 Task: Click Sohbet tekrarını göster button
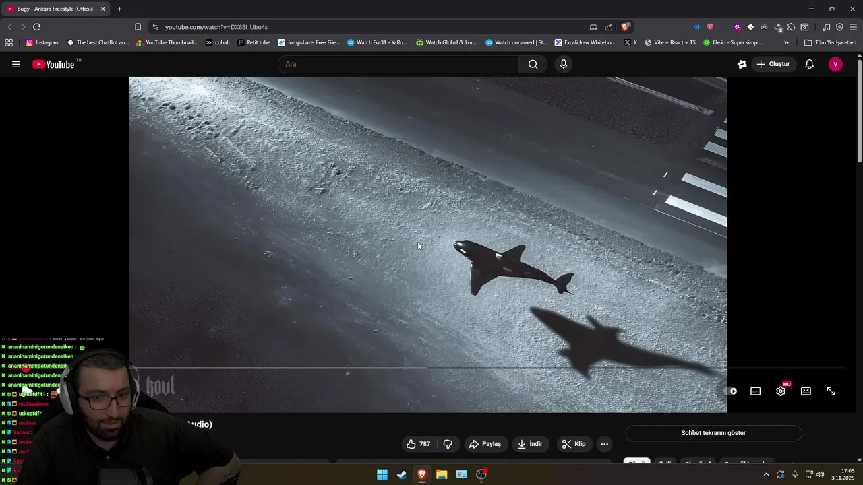[x=713, y=433]
